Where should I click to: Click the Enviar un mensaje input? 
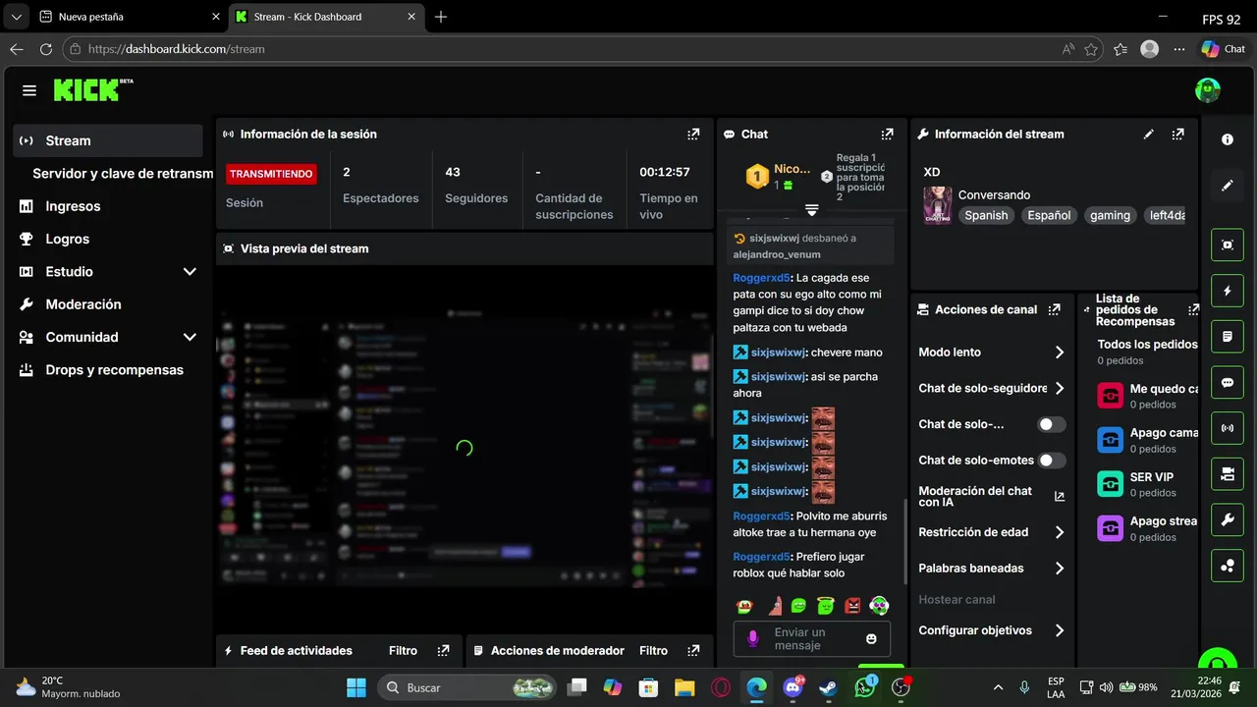[811, 639]
